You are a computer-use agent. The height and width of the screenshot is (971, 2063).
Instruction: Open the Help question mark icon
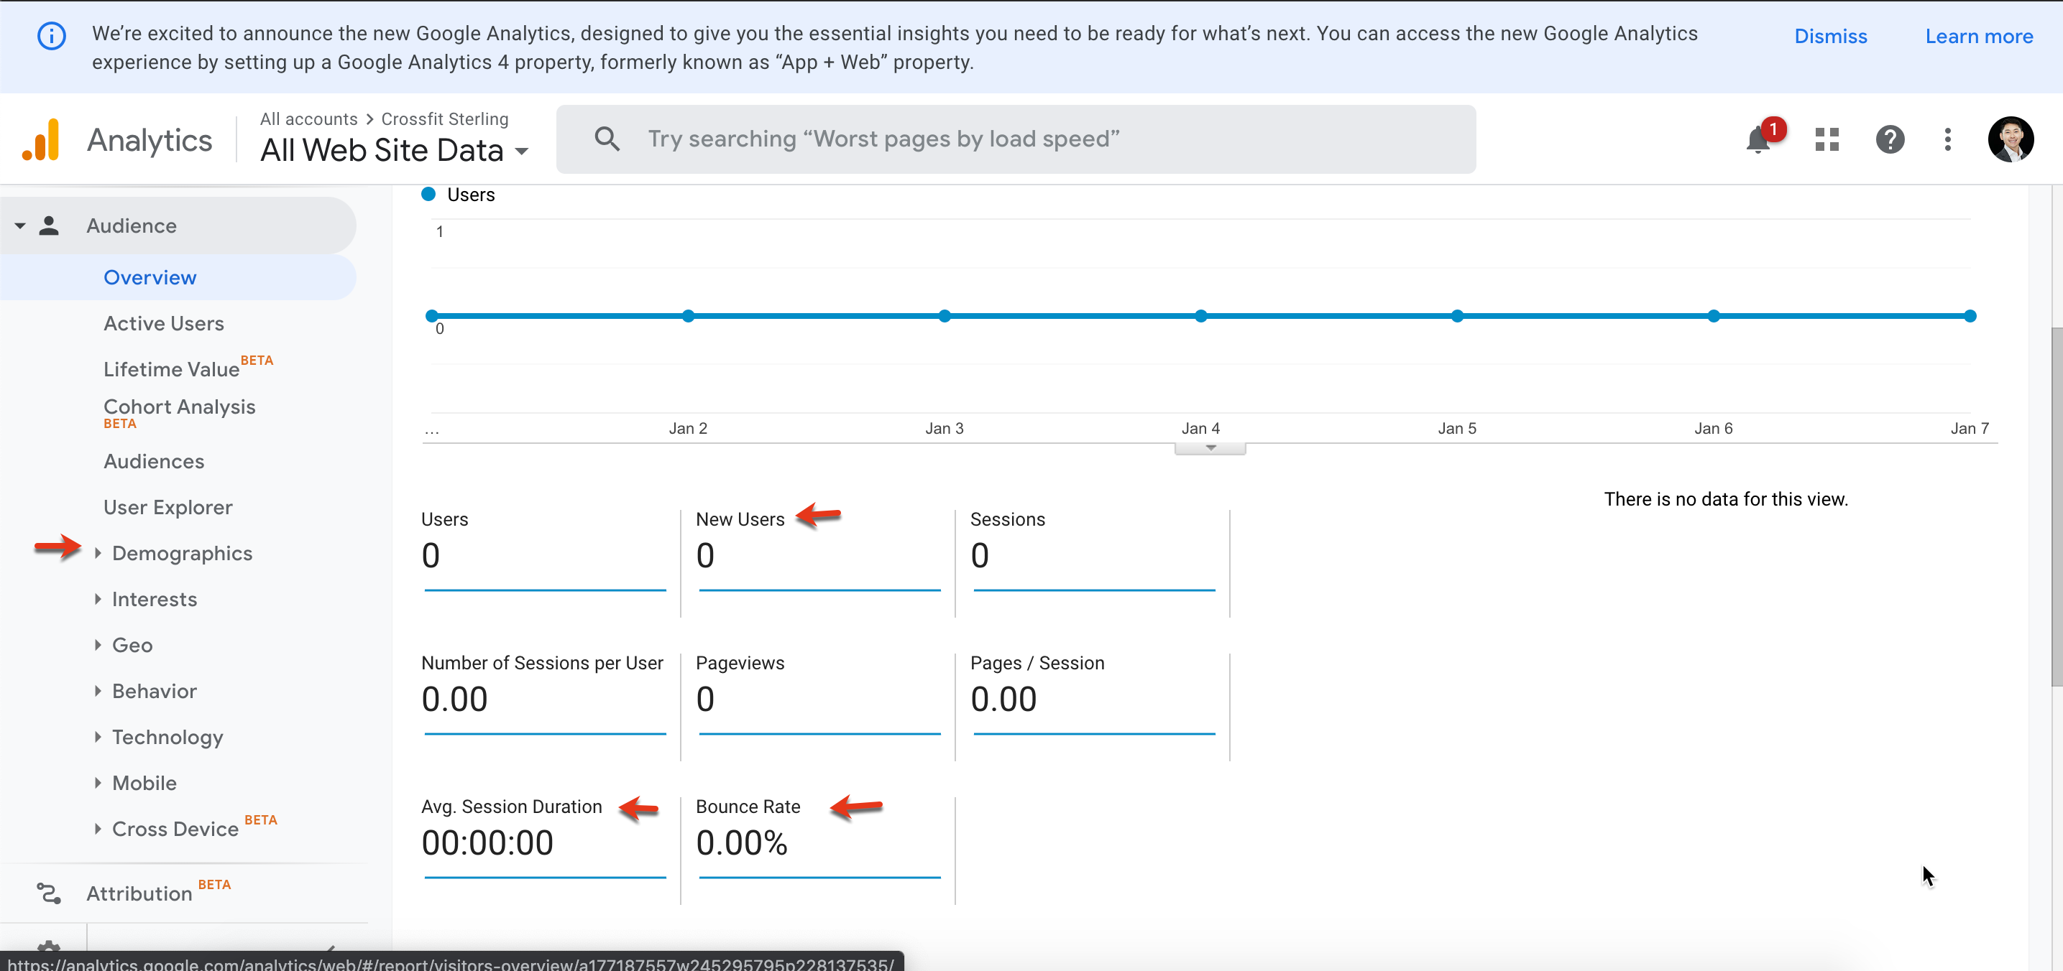[1890, 140]
